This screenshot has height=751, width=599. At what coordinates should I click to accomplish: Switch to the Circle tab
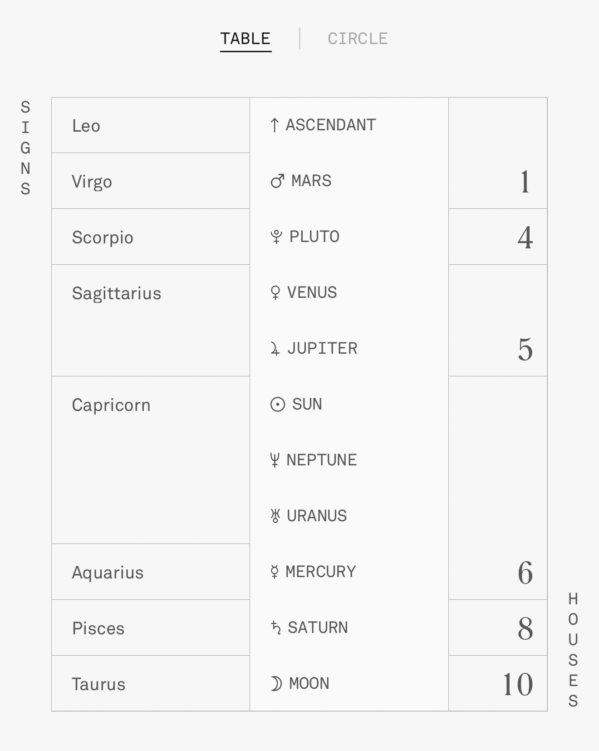(358, 39)
